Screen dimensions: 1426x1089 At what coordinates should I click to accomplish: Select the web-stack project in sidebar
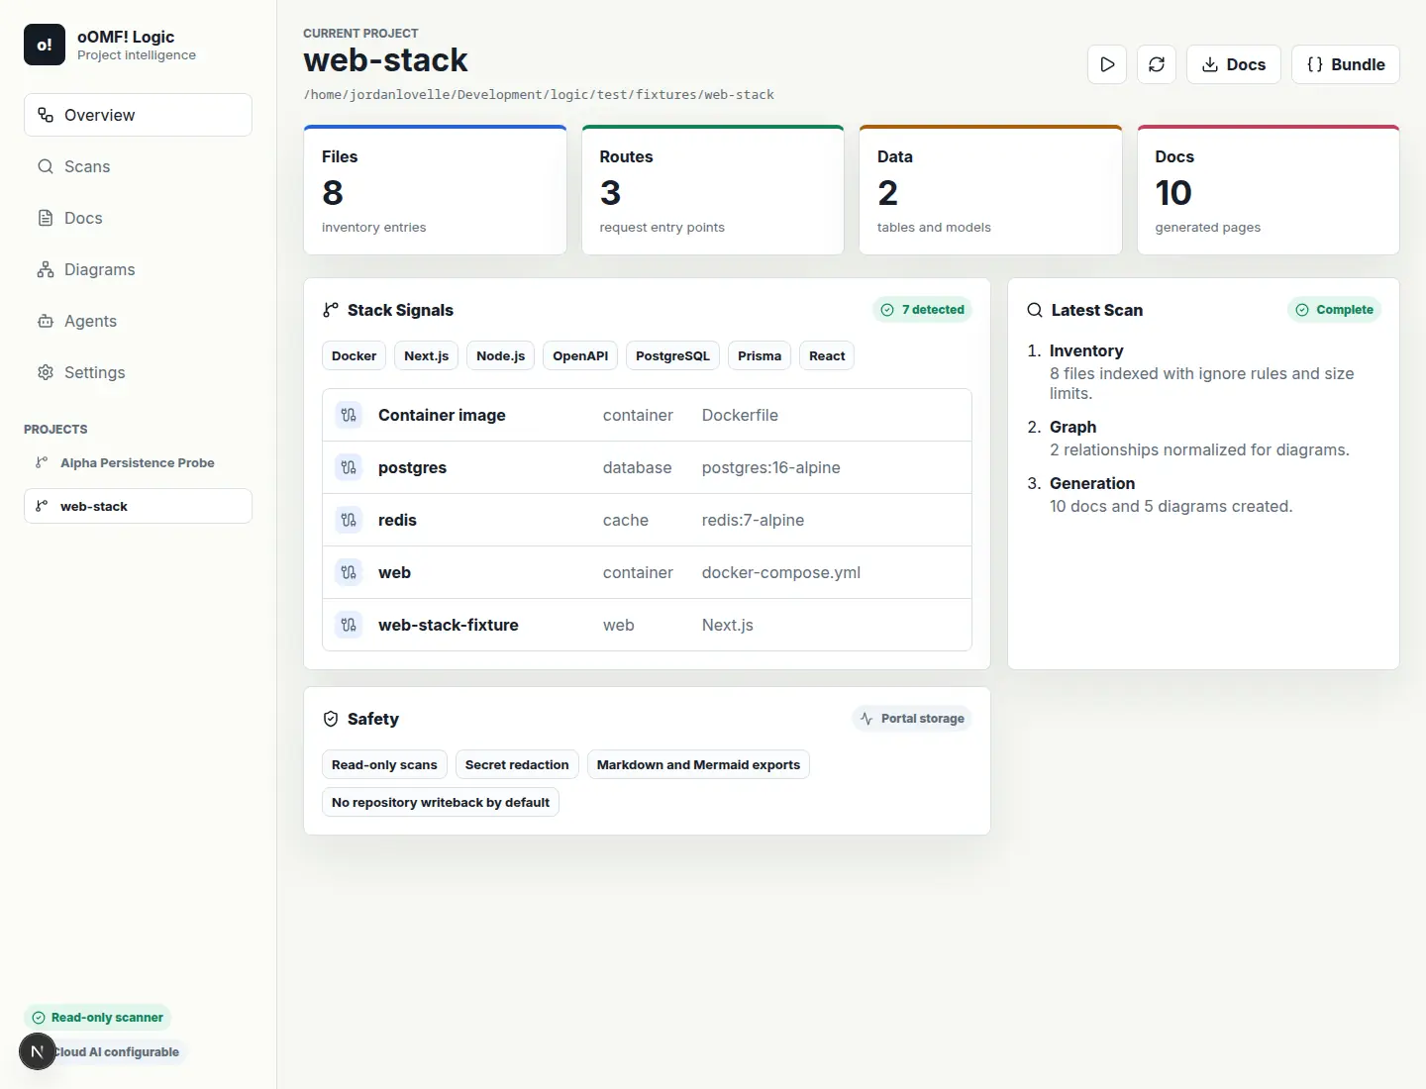[138, 506]
